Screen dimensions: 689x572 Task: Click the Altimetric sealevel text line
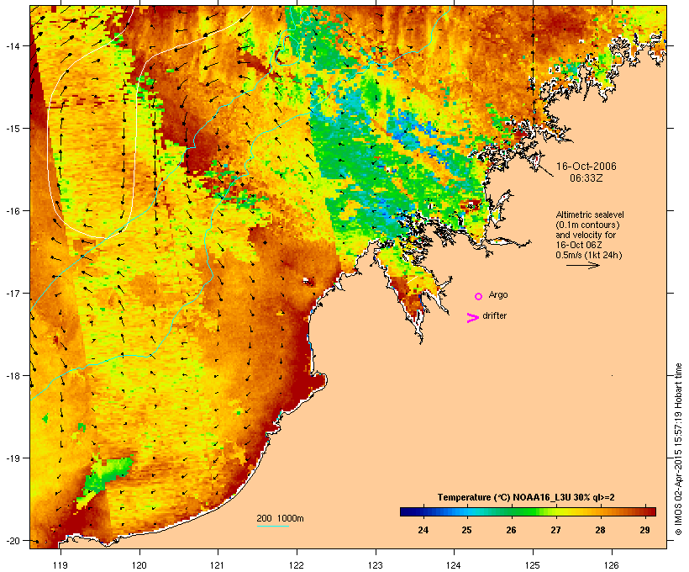point(590,214)
